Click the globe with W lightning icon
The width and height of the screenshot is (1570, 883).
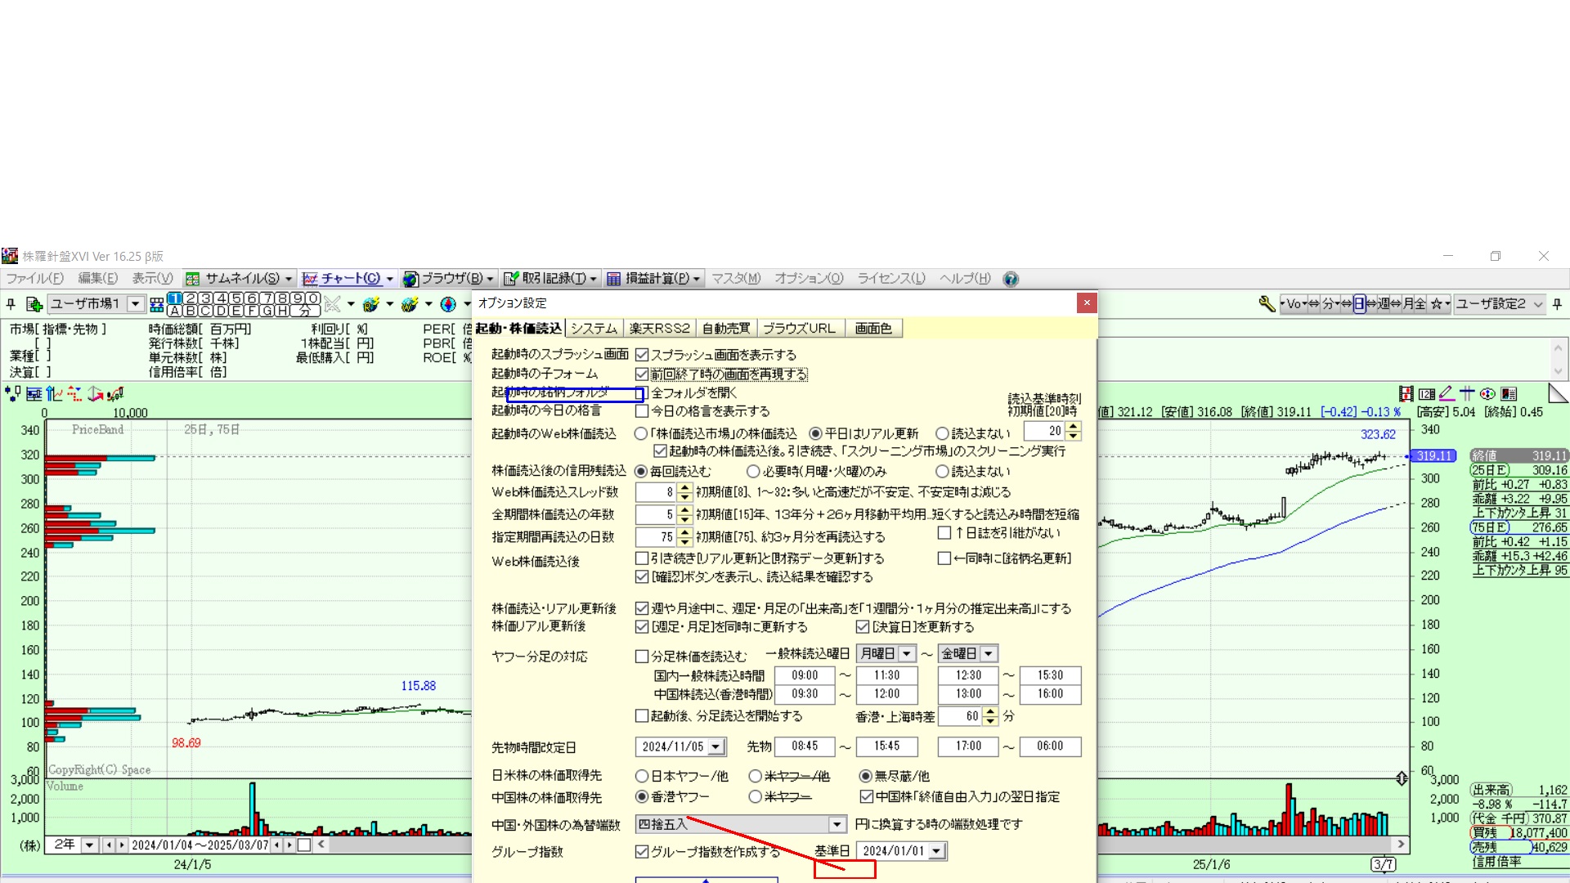tap(410, 304)
